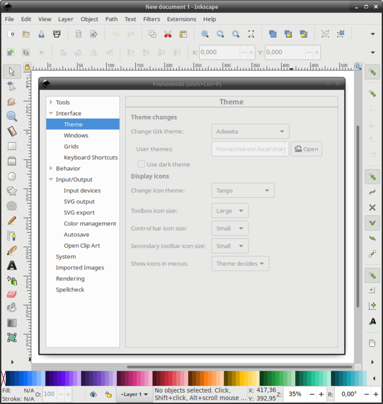The width and height of the screenshot is (383, 404).
Task: Select the Gradient tool
Action: [x=11, y=323]
